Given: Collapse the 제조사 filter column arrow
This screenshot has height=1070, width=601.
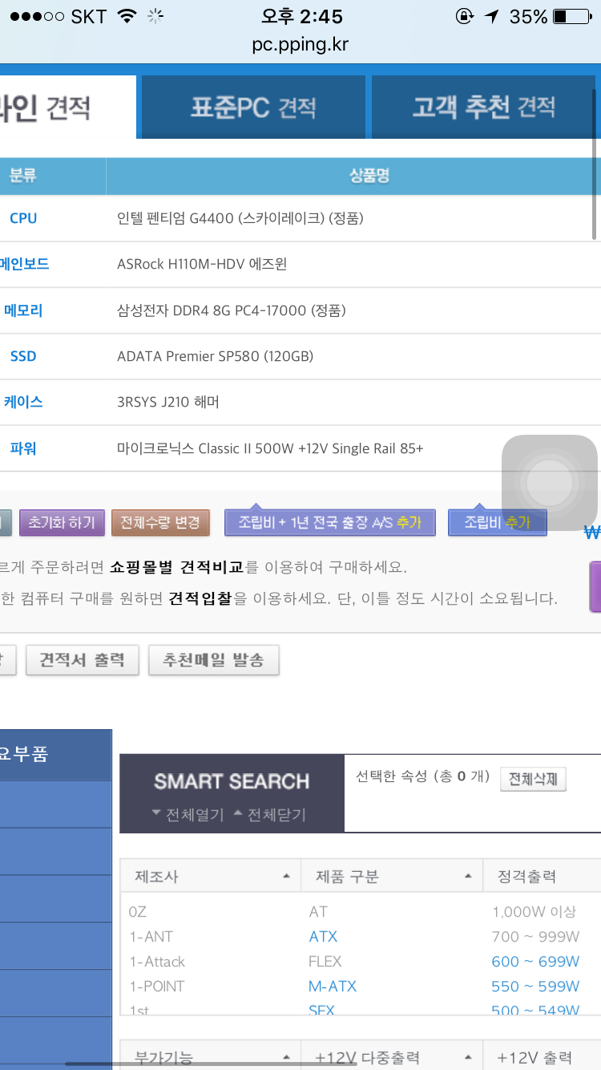Looking at the screenshot, I should click(x=286, y=877).
